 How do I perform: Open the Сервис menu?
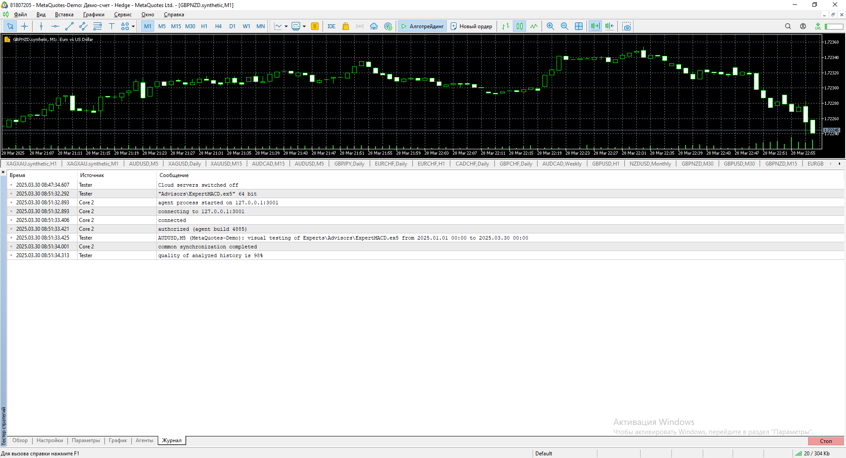click(x=122, y=15)
